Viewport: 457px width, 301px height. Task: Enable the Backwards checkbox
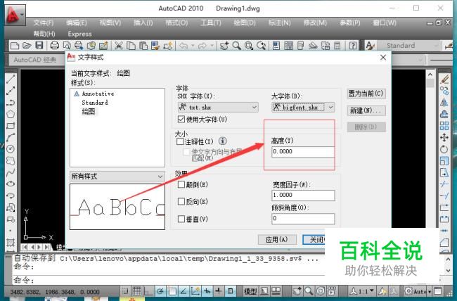coord(181,202)
